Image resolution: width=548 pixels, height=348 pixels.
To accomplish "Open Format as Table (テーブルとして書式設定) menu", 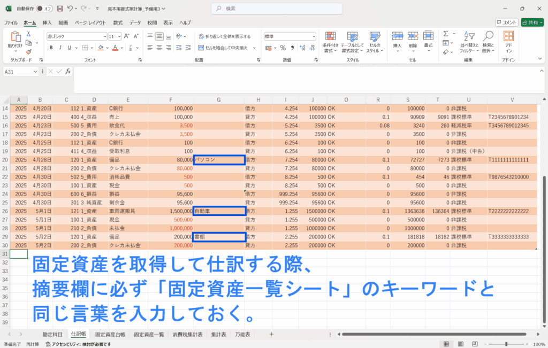I will click(x=352, y=42).
